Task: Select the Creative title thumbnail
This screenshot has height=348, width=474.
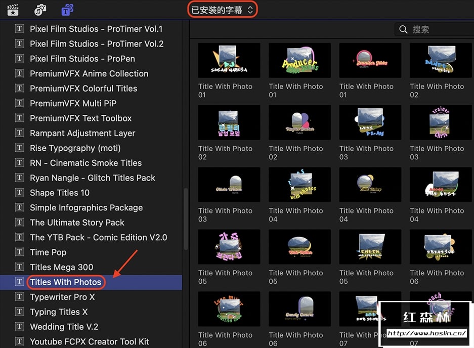Action: pyautogui.click(x=441, y=247)
